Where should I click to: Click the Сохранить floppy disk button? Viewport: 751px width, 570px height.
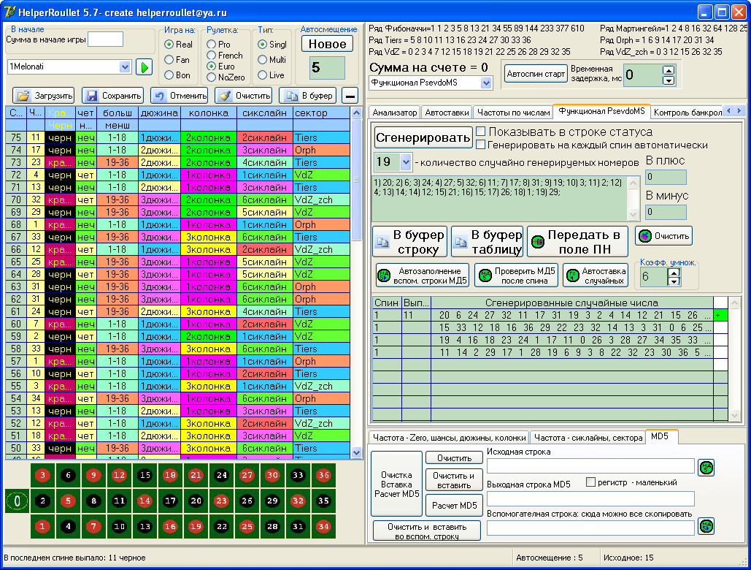tap(112, 96)
